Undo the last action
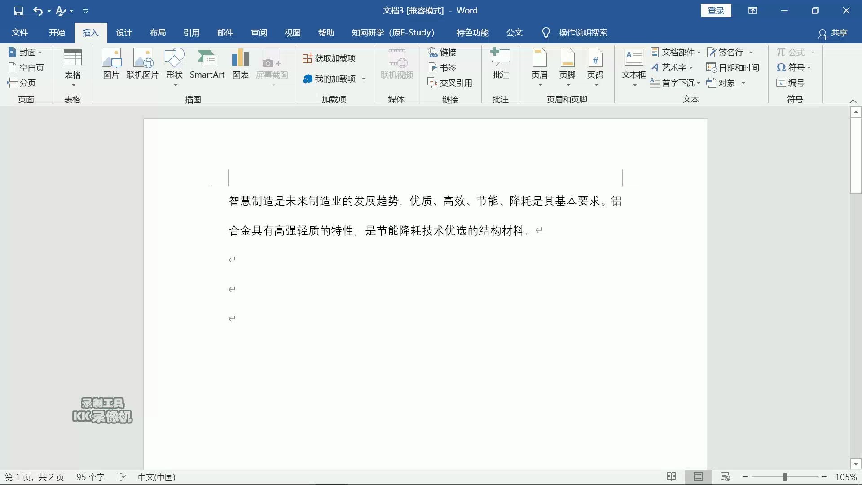862x485 pixels. (38, 11)
